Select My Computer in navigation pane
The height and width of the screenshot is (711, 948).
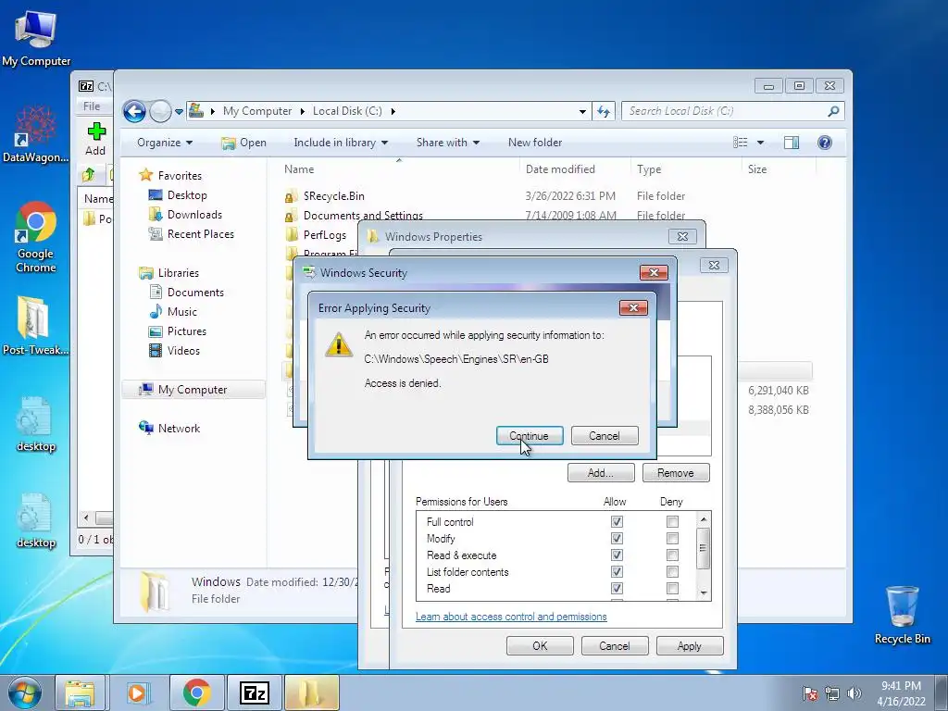(x=193, y=390)
